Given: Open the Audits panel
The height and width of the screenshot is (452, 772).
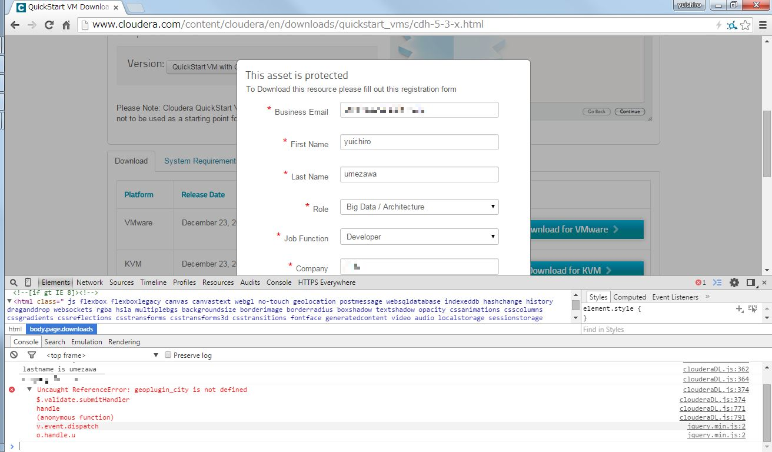Looking at the screenshot, I should [250, 282].
